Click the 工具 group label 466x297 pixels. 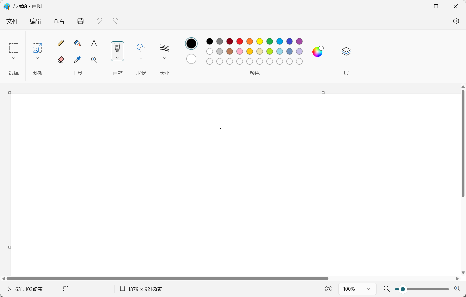pyautogui.click(x=77, y=73)
